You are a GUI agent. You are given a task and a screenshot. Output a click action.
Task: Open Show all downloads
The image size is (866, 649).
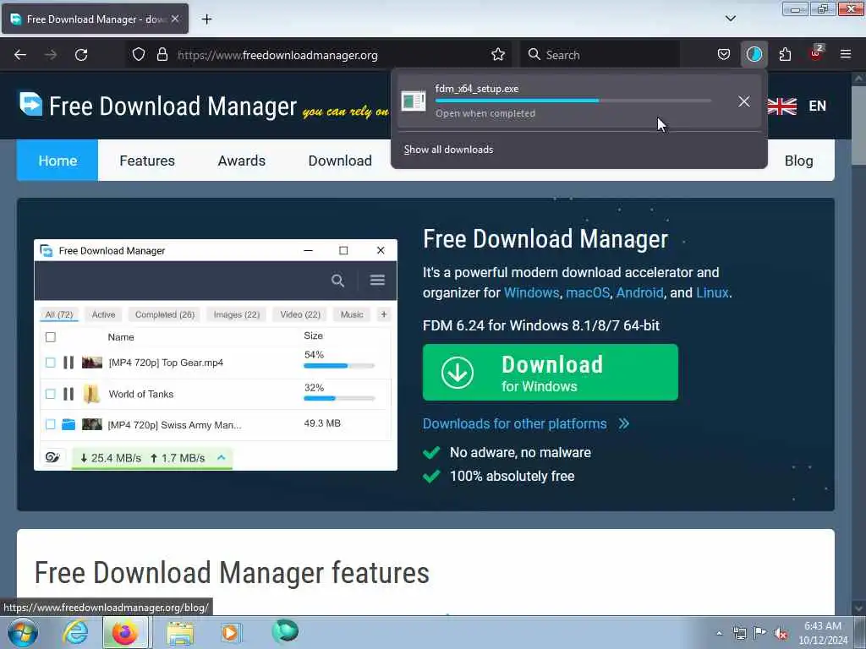pos(448,150)
